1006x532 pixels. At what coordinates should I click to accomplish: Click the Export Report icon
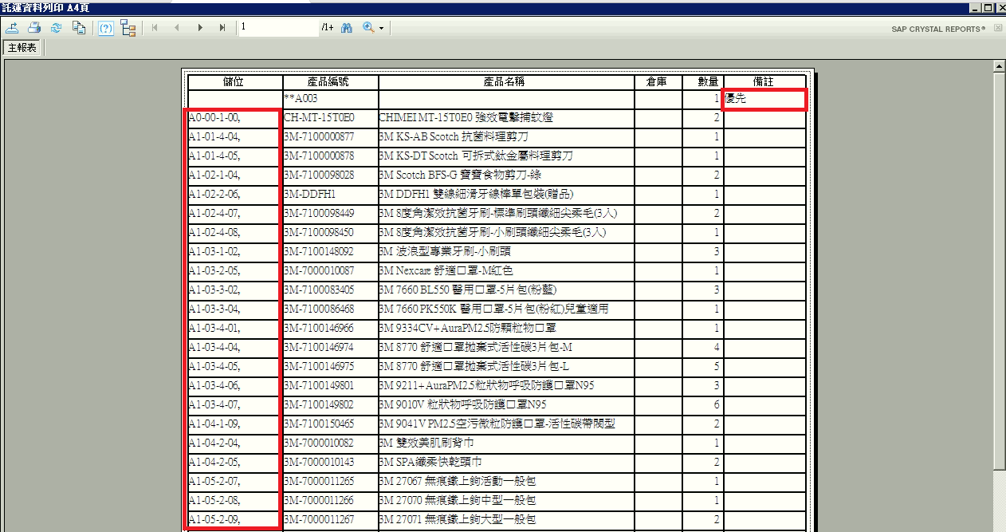12,28
